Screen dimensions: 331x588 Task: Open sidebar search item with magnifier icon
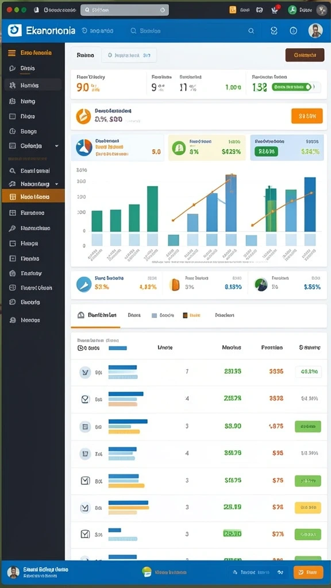tap(30, 171)
